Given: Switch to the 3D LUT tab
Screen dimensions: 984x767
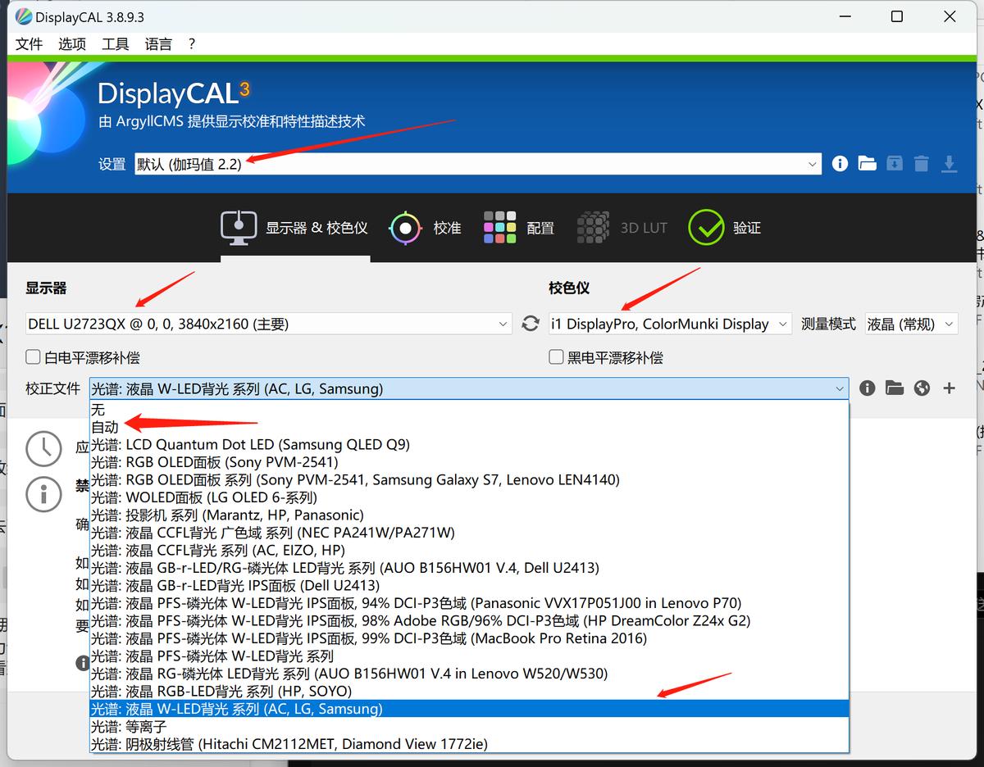Looking at the screenshot, I should 622,228.
